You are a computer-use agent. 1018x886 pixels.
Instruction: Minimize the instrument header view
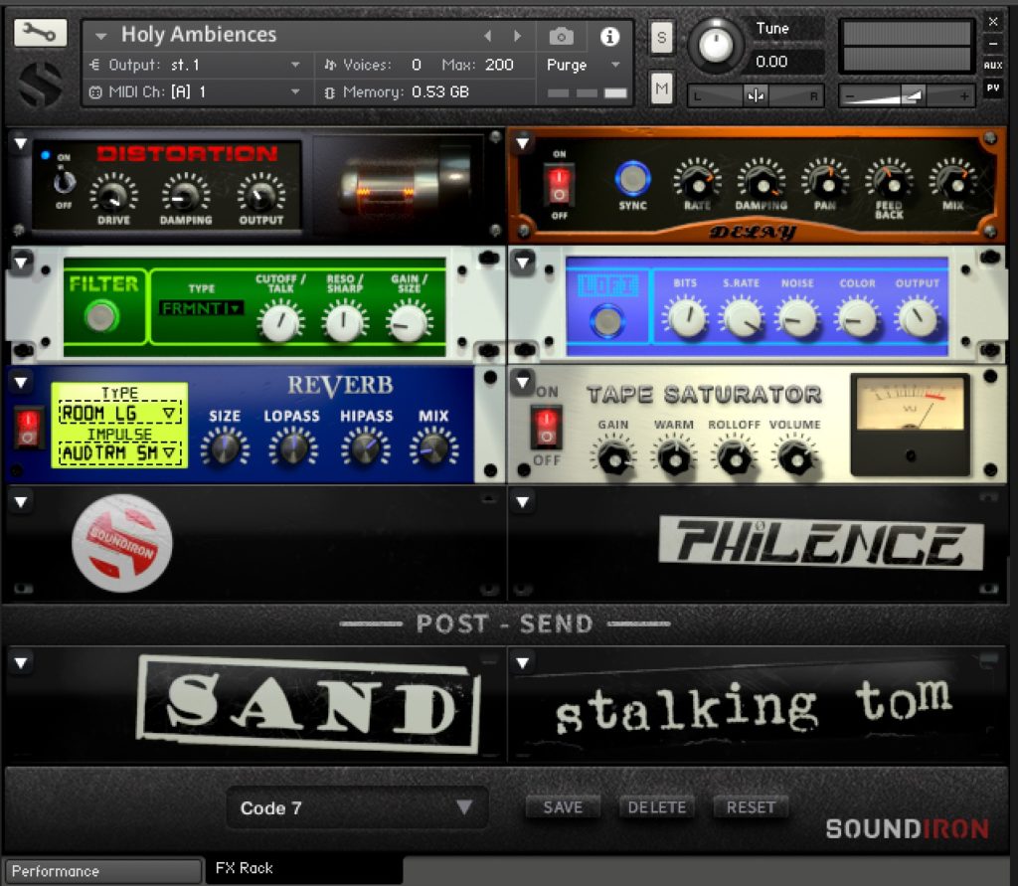(993, 44)
